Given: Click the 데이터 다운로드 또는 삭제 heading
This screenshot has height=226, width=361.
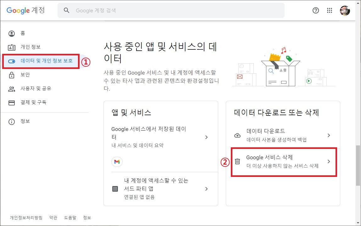Looking at the screenshot, I should tap(276, 113).
